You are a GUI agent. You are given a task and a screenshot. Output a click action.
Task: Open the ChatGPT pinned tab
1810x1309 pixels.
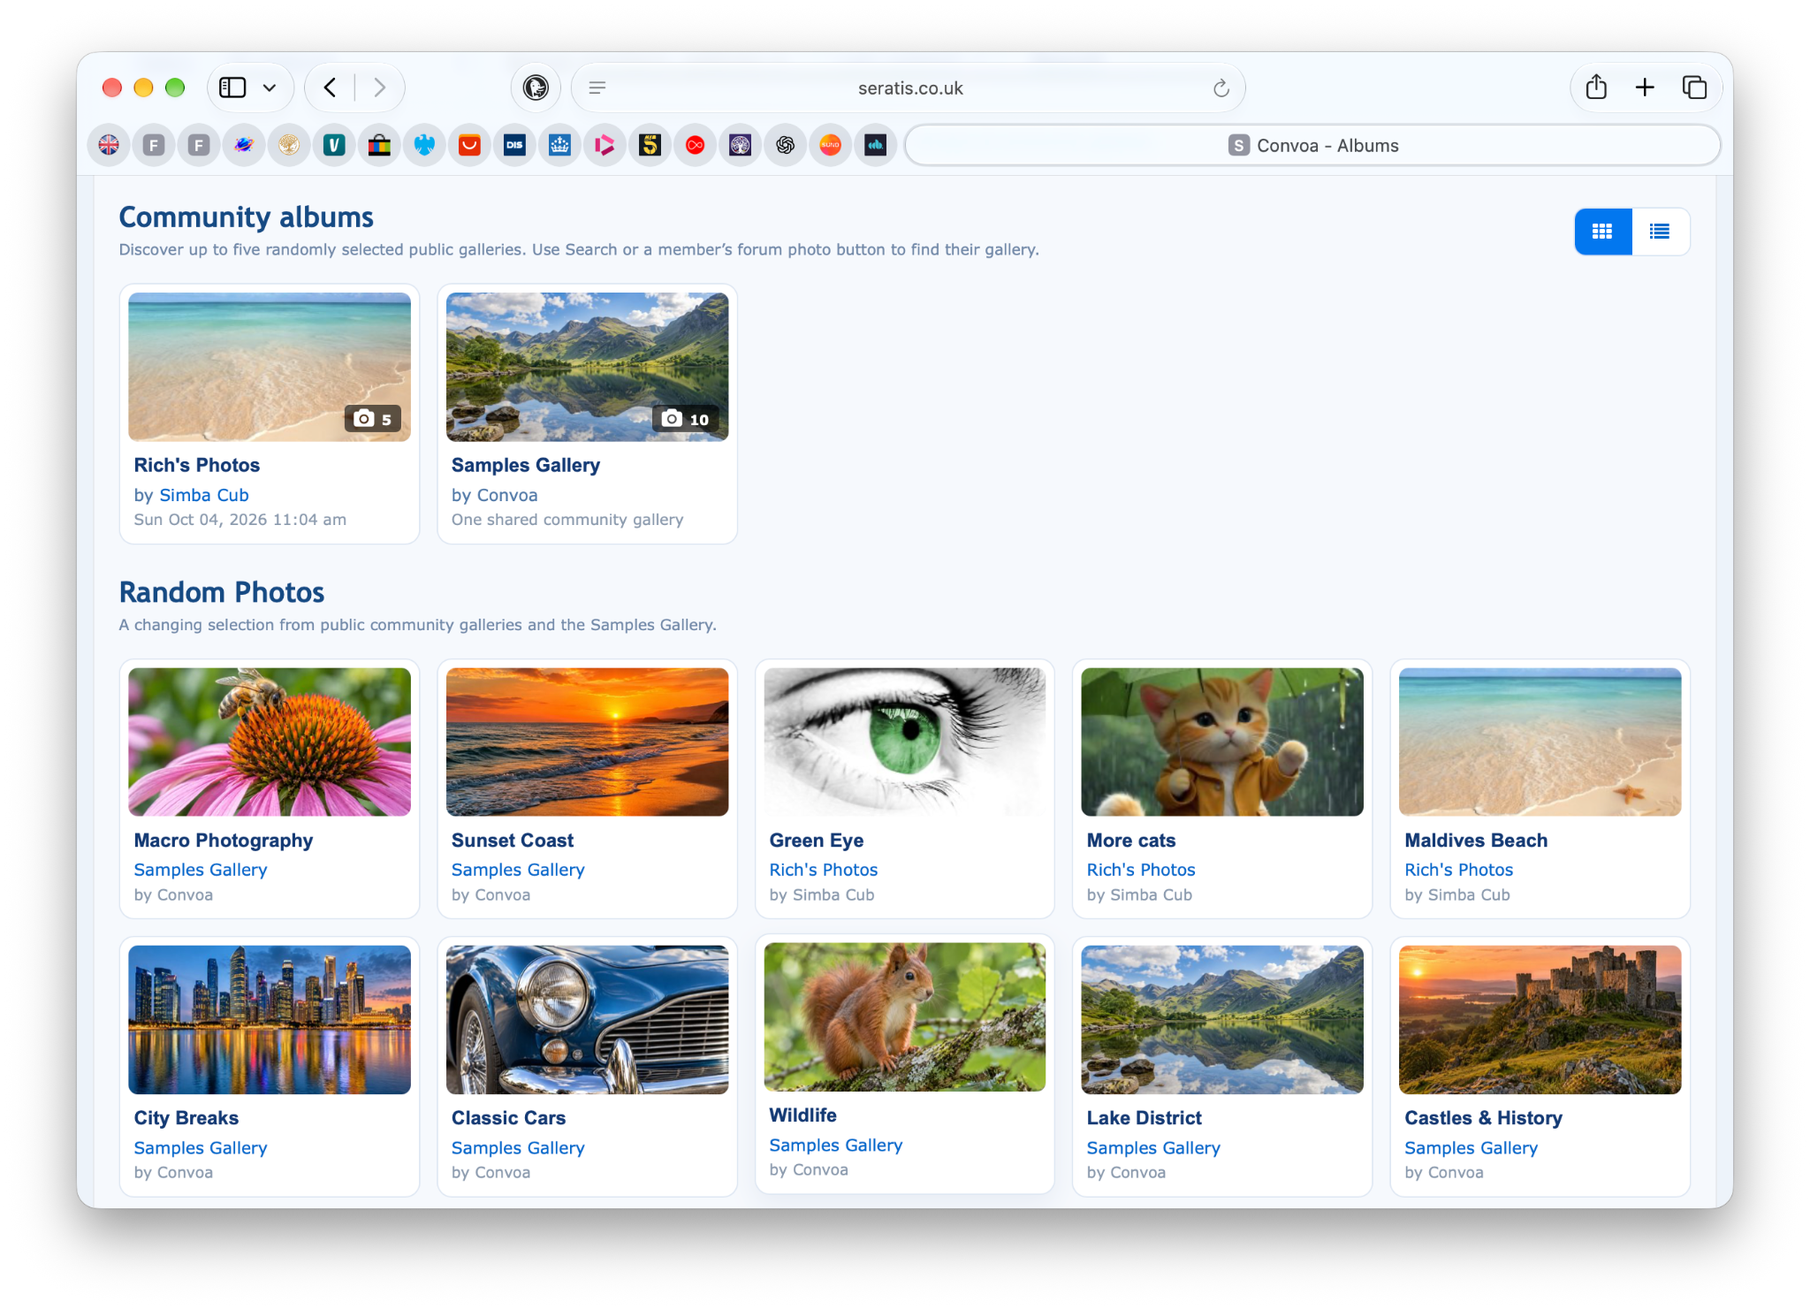click(x=785, y=145)
